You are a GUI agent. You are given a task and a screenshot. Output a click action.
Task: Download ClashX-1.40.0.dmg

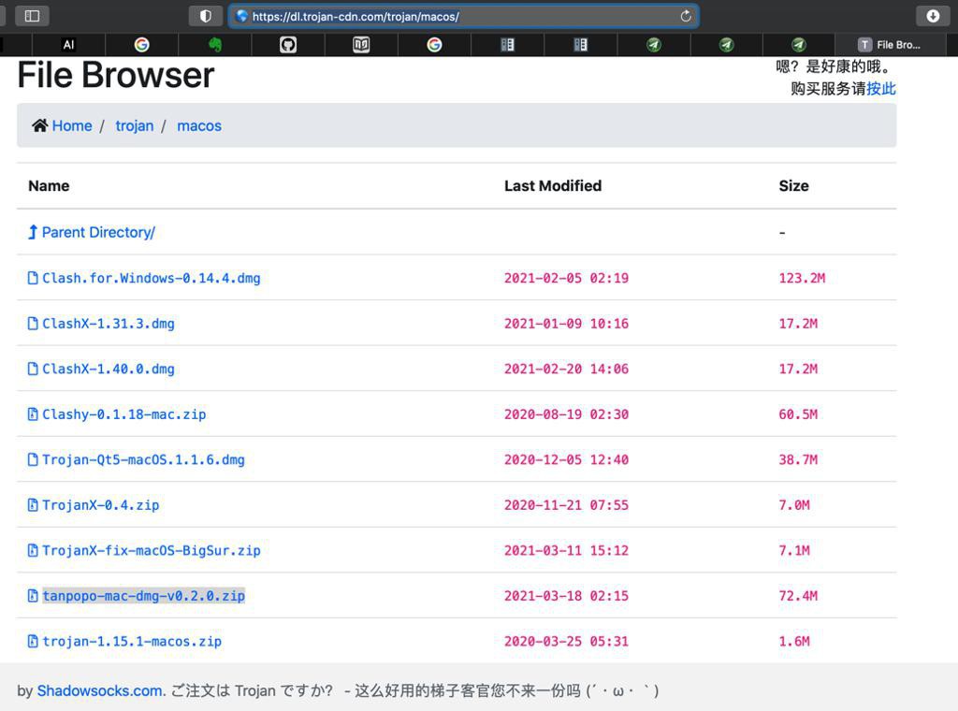click(x=109, y=369)
